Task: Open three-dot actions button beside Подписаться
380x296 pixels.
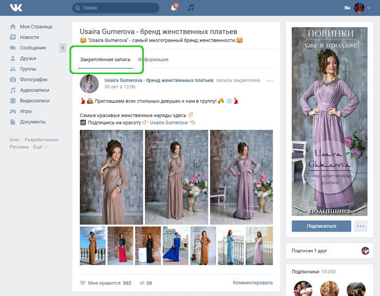Action: [360, 226]
